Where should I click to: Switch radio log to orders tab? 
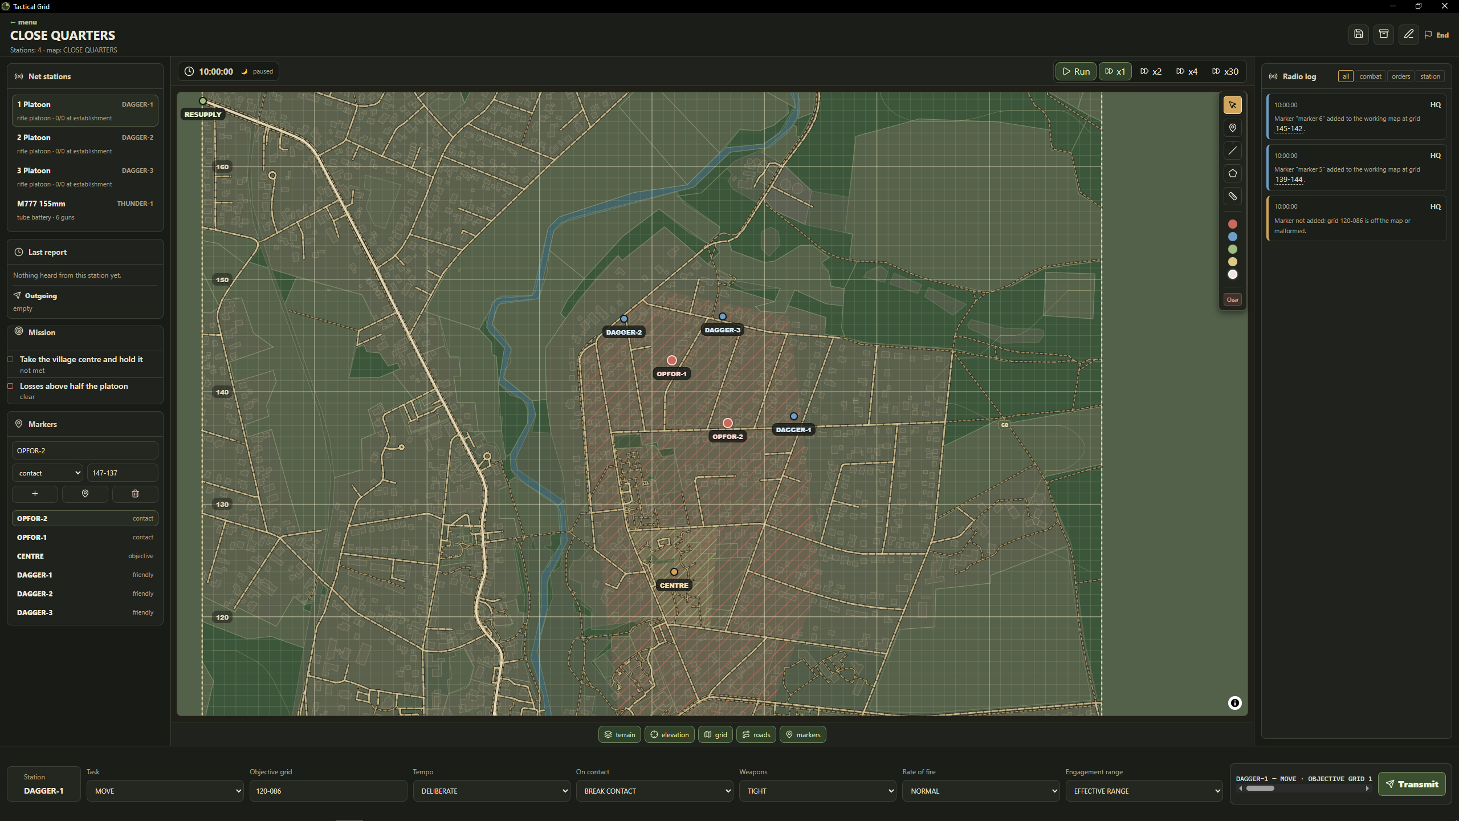click(x=1400, y=76)
